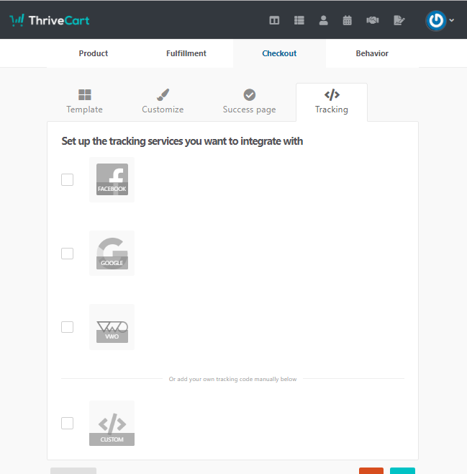The image size is (467, 474).
Task: Click the ThriveCart logo
Action: (50, 20)
